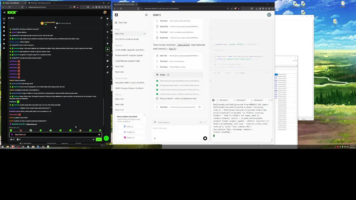356x200 pixels.
Task: Open Kick chat settings gear
Action: [93, 139]
